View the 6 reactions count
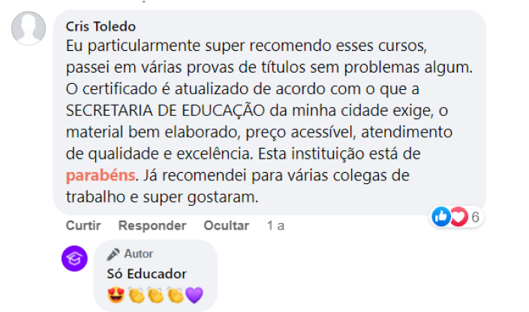Image resolution: width=529 pixels, height=312 pixels. (475, 217)
